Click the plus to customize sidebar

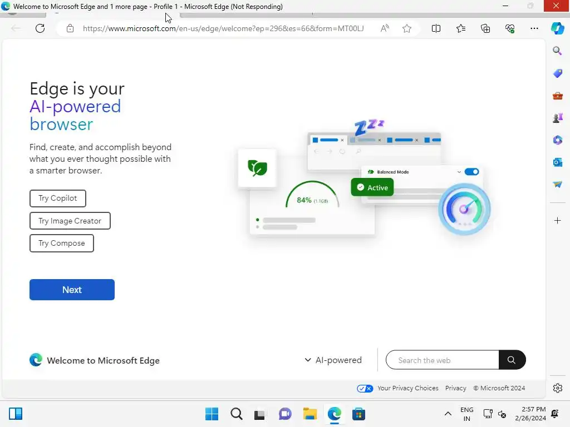(x=557, y=220)
